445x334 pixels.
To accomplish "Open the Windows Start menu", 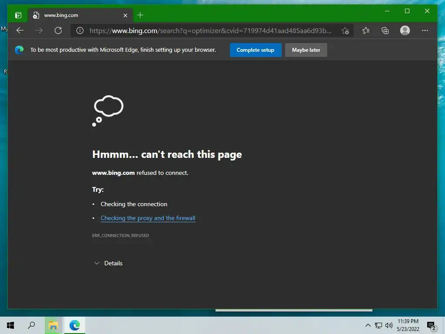I will tap(10, 325).
